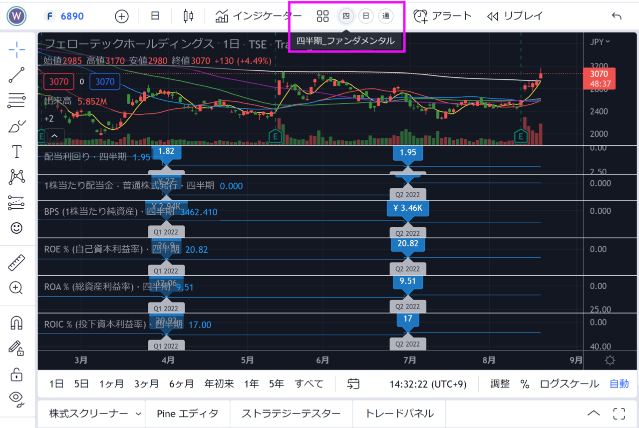The image size is (639, 428).
Task: Open the forecasting and measurement tools
Action: 16,203
